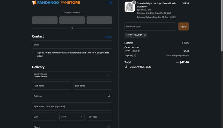
Task: Click the phone field help icon
Action: point(109,127)
